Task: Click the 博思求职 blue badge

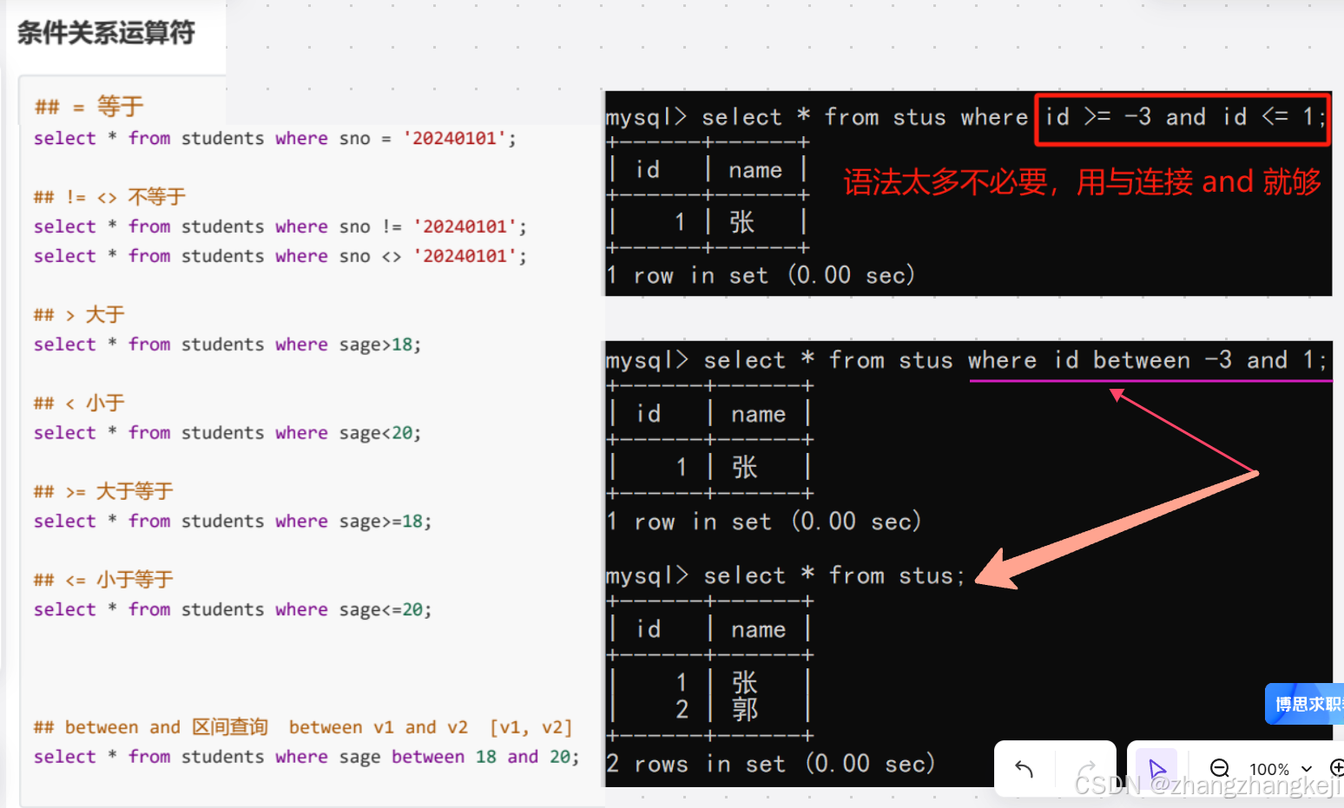Action: click(x=1304, y=704)
